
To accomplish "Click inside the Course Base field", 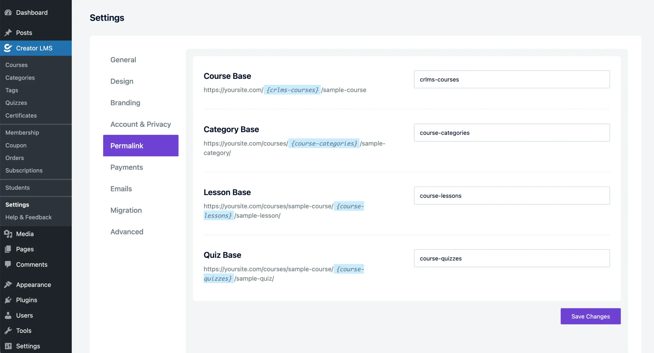I will 511,79.
